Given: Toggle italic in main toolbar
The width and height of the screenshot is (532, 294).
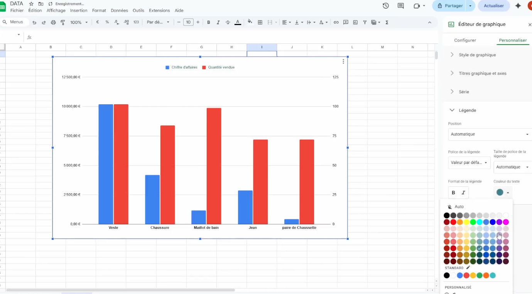Looking at the screenshot, I should (x=218, y=22).
